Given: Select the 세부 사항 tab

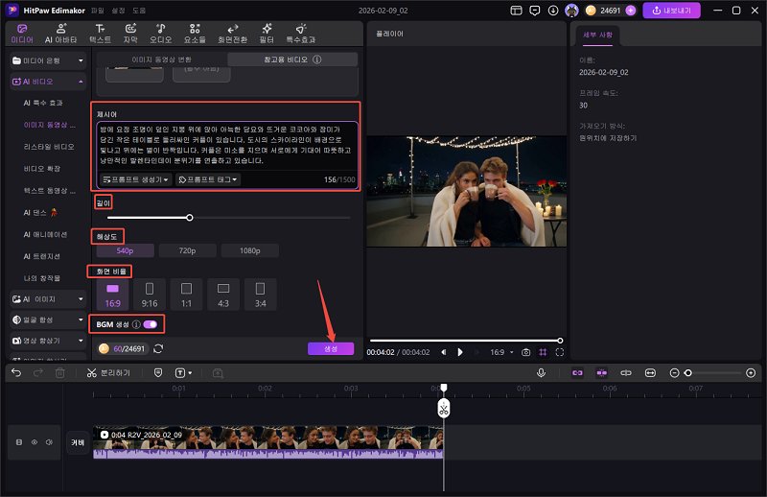Looking at the screenshot, I should pos(597,35).
